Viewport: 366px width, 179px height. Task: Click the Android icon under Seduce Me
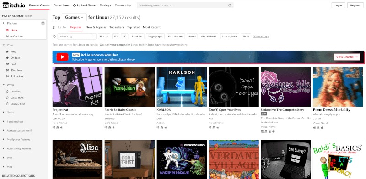coord(274,131)
